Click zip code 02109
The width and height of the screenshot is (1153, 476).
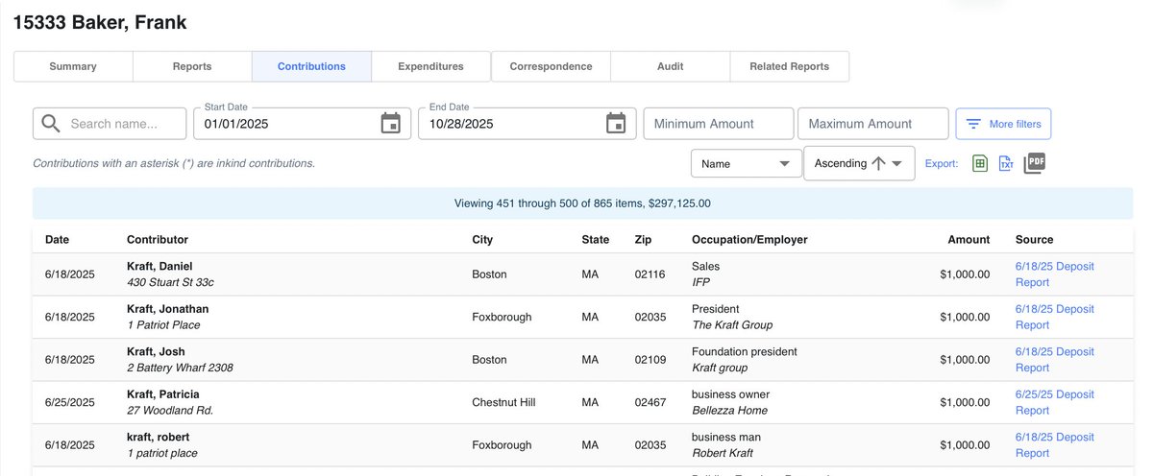650,360
